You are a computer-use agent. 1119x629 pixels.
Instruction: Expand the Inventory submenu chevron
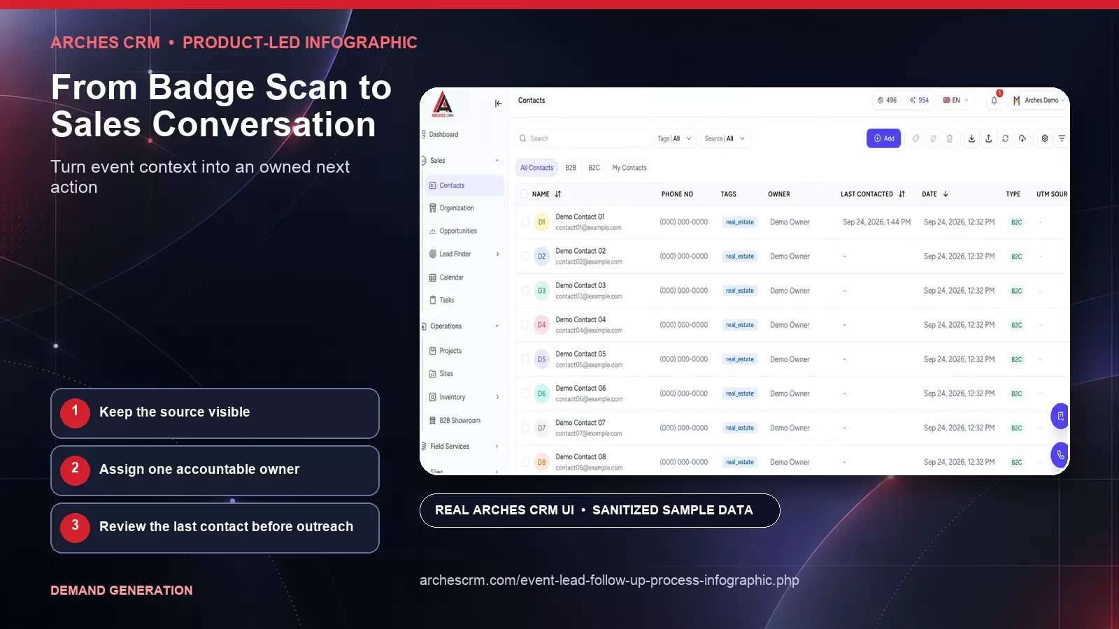(x=497, y=397)
